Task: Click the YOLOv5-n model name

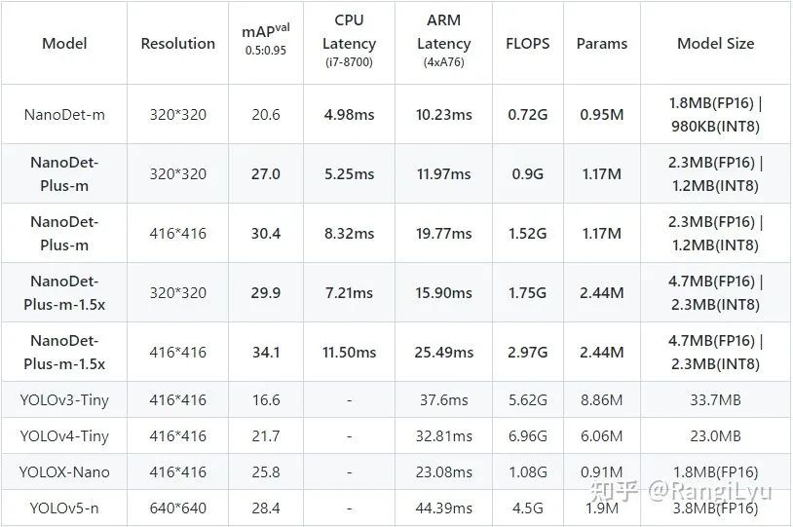Action: (64, 508)
